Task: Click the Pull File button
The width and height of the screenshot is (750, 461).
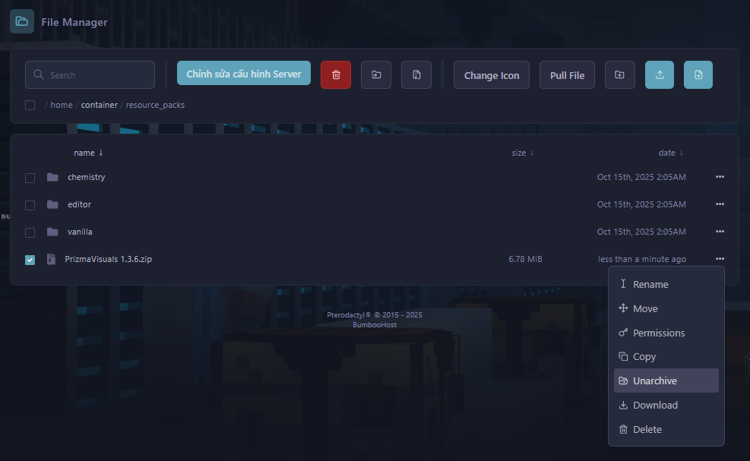Action: tap(567, 75)
